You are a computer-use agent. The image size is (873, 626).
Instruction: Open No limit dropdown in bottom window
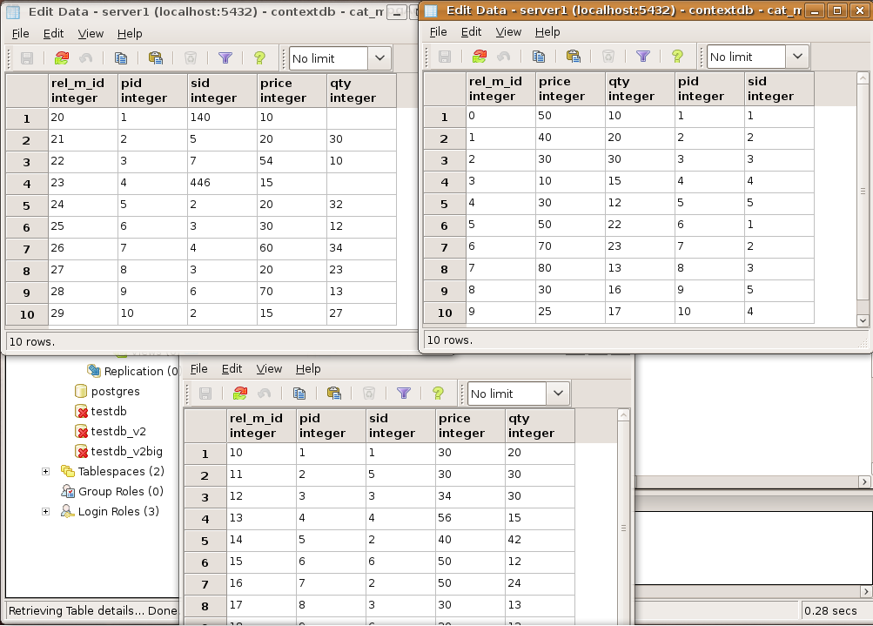558,394
